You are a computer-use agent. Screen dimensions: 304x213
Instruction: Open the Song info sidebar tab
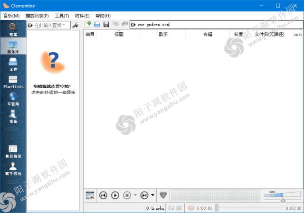coord(13,151)
